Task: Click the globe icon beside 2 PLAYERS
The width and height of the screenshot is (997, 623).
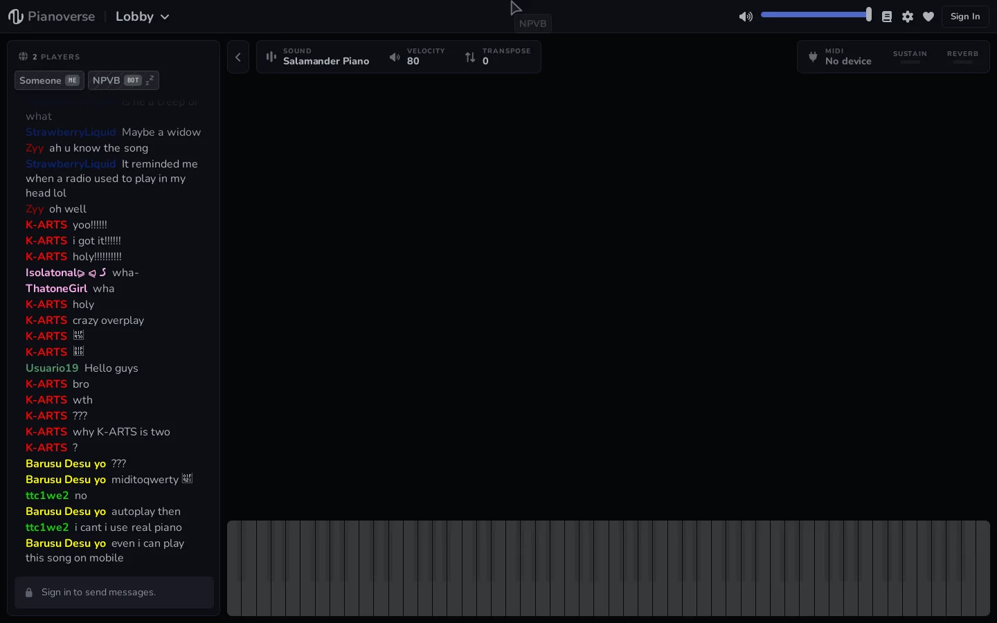Action: tap(23, 57)
